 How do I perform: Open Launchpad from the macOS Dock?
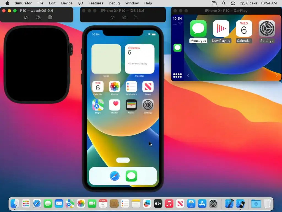[26, 204]
